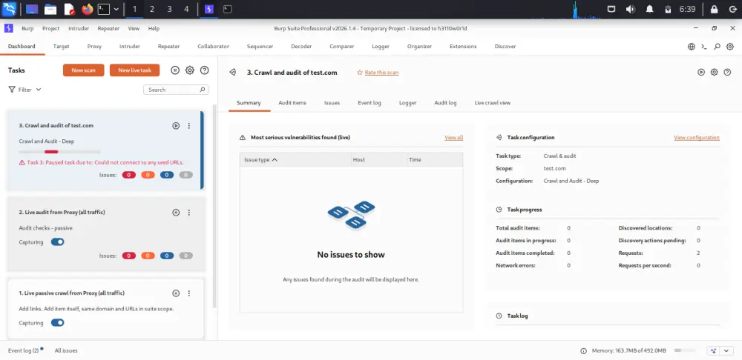This screenshot has height=360, width=742.
Task: Open the Audit items tab
Action: (x=292, y=103)
